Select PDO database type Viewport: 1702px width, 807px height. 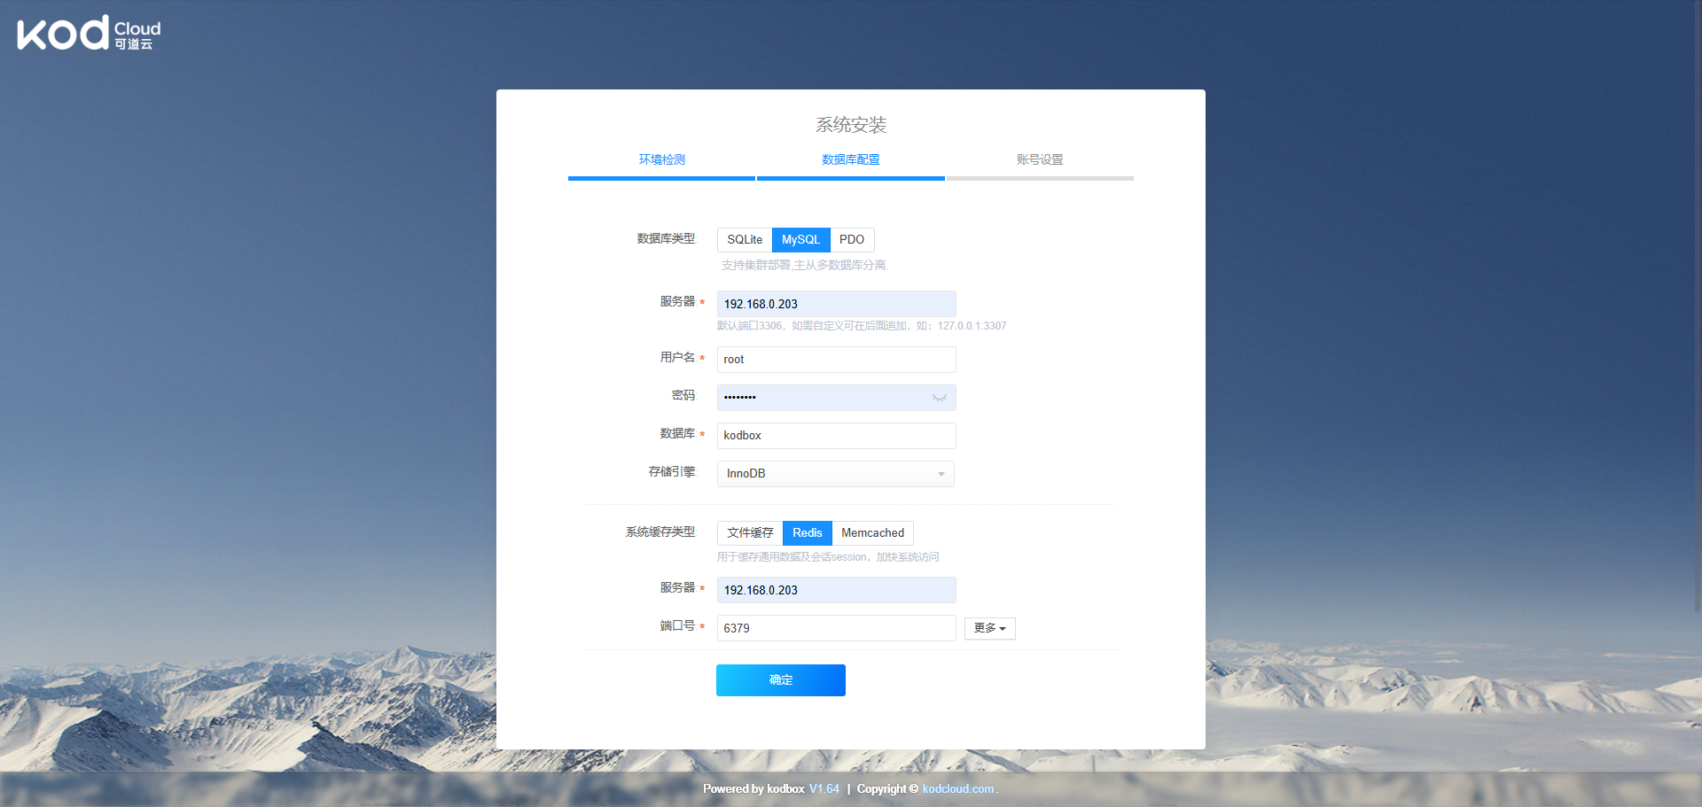[x=852, y=240]
